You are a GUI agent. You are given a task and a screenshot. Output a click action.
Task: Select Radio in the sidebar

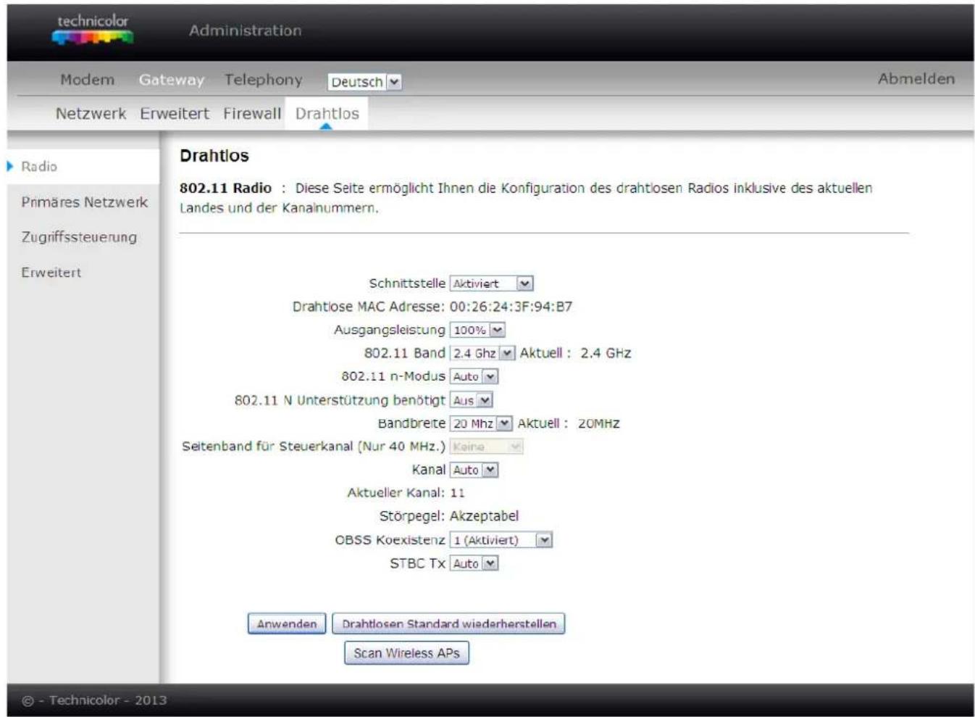point(39,167)
